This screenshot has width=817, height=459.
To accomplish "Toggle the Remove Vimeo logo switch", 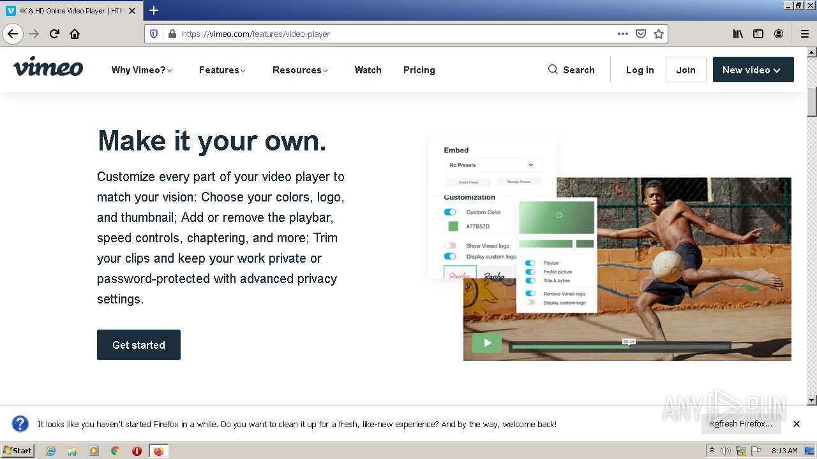I will pos(530,294).
